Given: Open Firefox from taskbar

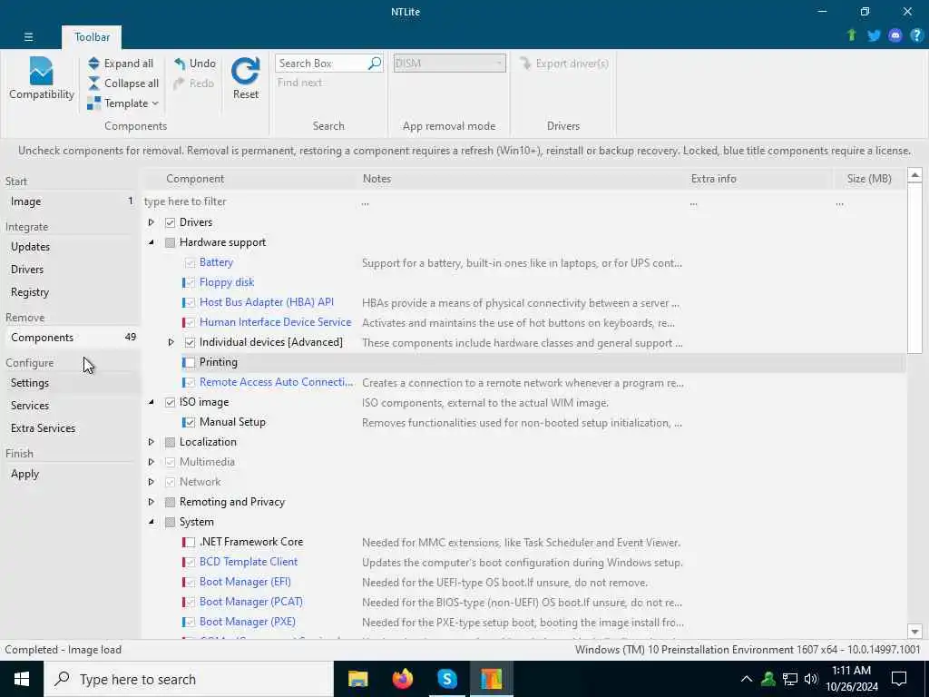Looking at the screenshot, I should 402,679.
